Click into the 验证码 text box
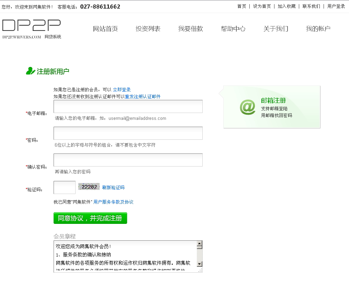 [x=65, y=187]
